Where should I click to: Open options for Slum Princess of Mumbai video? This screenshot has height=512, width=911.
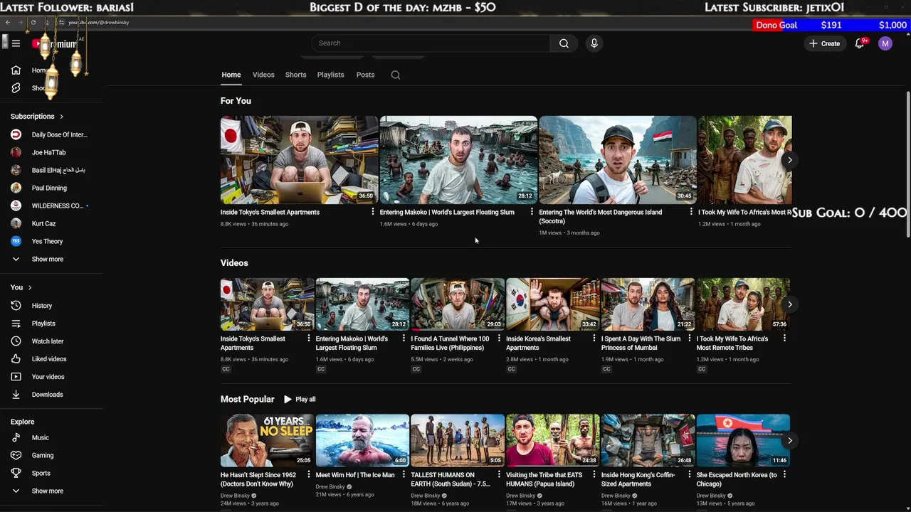(x=690, y=338)
